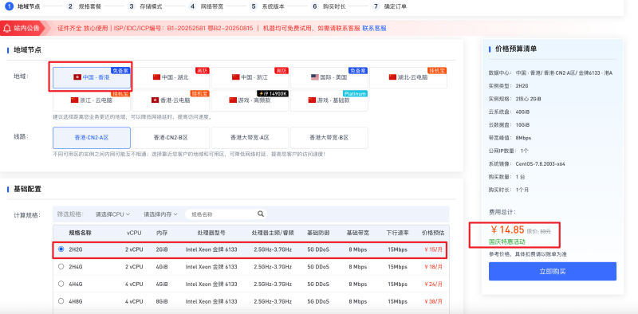Viewport: 638px width, 314px height.
Task: Click the 带宽峰值 8Mbps value
Action: (x=523, y=138)
